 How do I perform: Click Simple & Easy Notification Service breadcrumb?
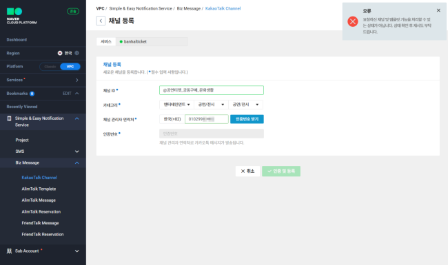coord(141,8)
